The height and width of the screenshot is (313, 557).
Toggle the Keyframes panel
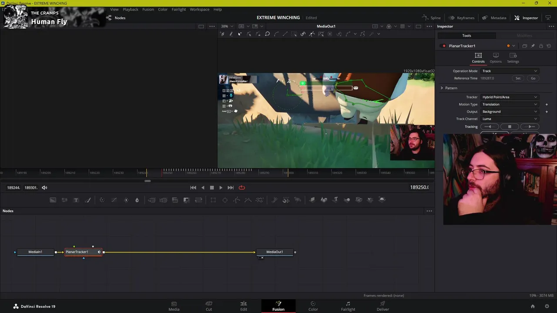point(461,18)
